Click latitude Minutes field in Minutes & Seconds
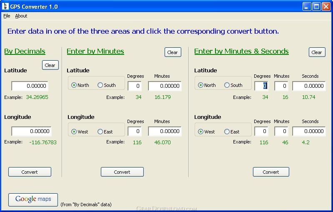 point(281,86)
